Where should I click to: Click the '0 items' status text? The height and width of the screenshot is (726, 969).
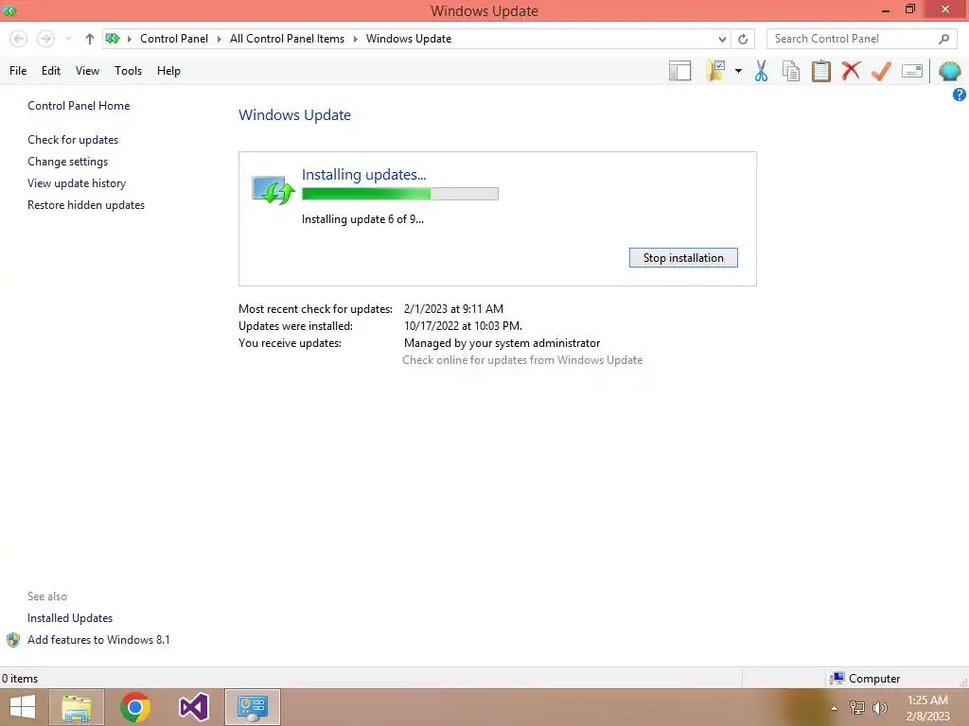click(x=20, y=679)
